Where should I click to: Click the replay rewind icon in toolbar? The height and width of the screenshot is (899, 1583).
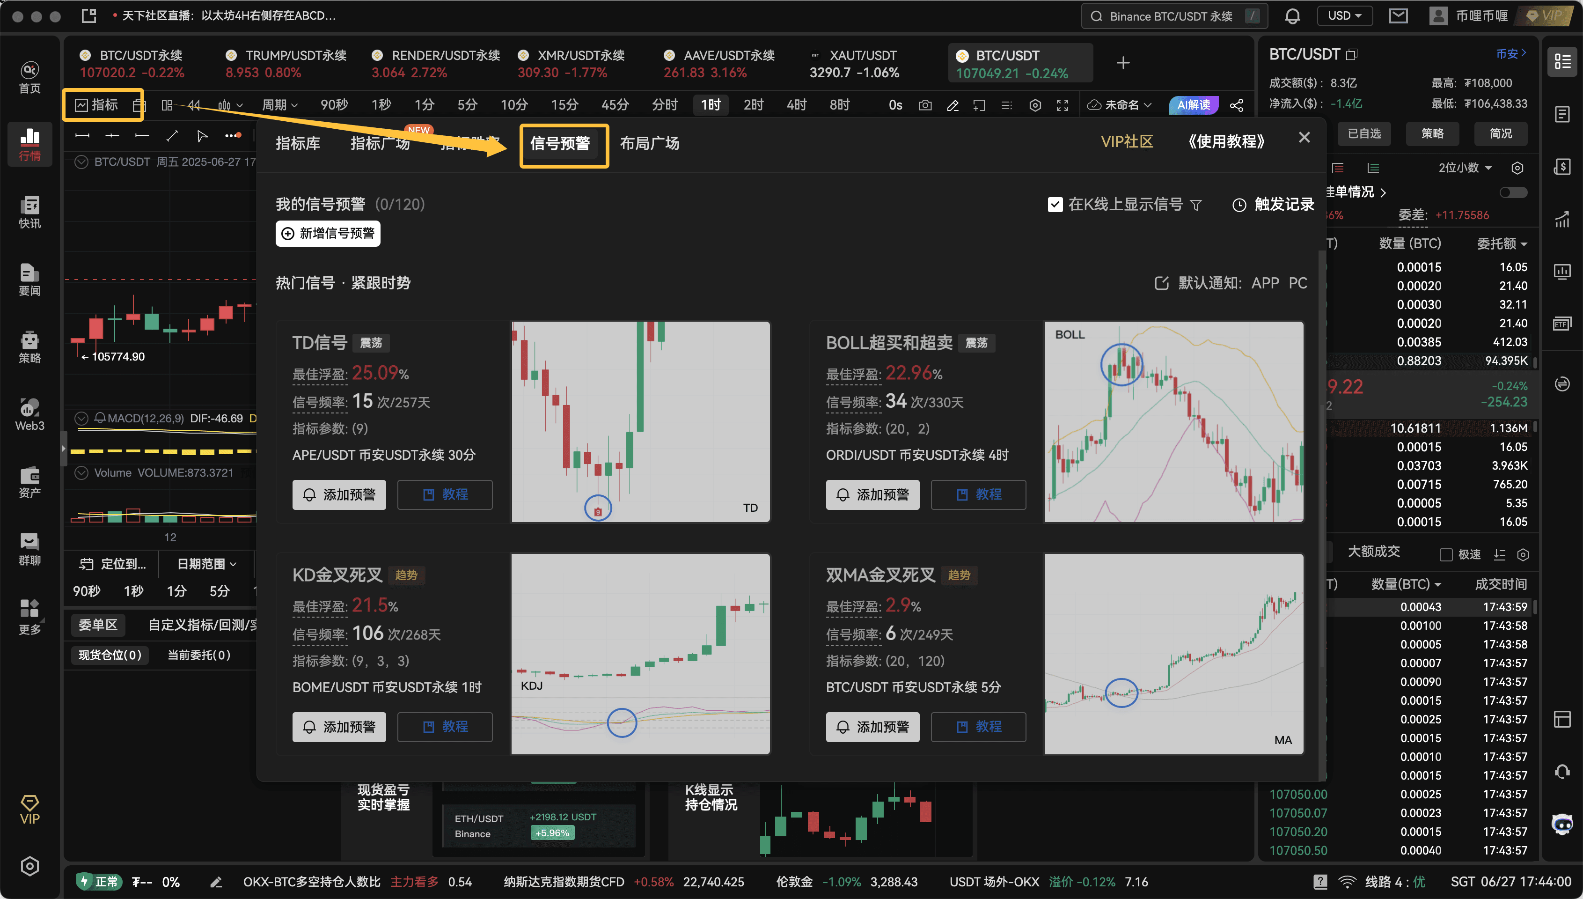pos(194,105)
